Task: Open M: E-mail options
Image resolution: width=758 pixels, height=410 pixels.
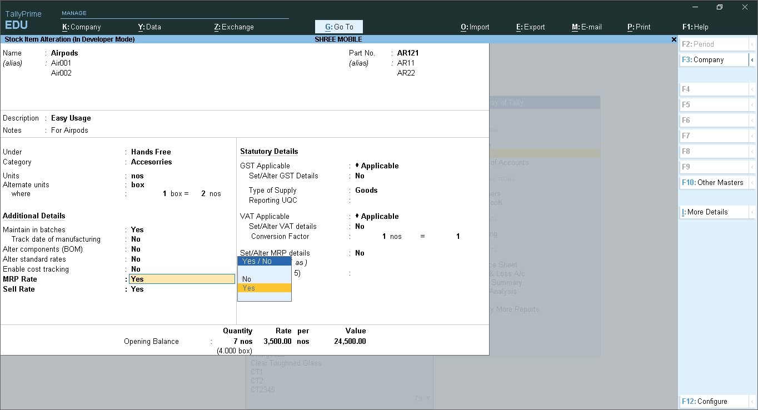Action: [x=587, y=26]
